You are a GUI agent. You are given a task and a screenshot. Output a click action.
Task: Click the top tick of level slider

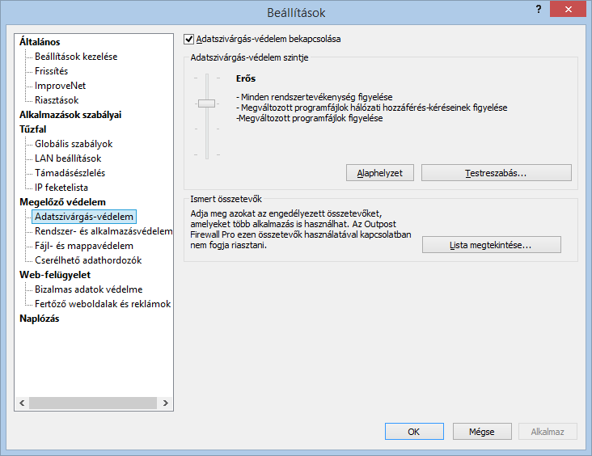pyautogui.click(x=206, y=78)
